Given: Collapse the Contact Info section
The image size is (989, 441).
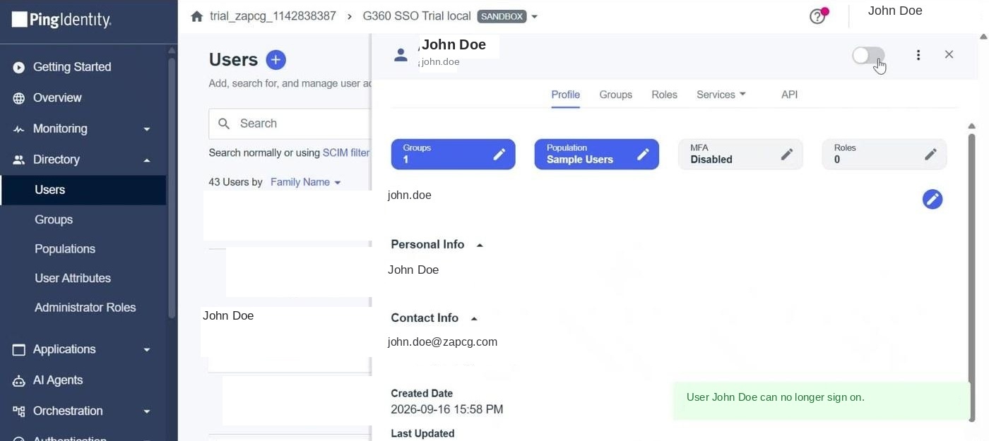Looking at the screenshot, I should click(x=474, y=319).
